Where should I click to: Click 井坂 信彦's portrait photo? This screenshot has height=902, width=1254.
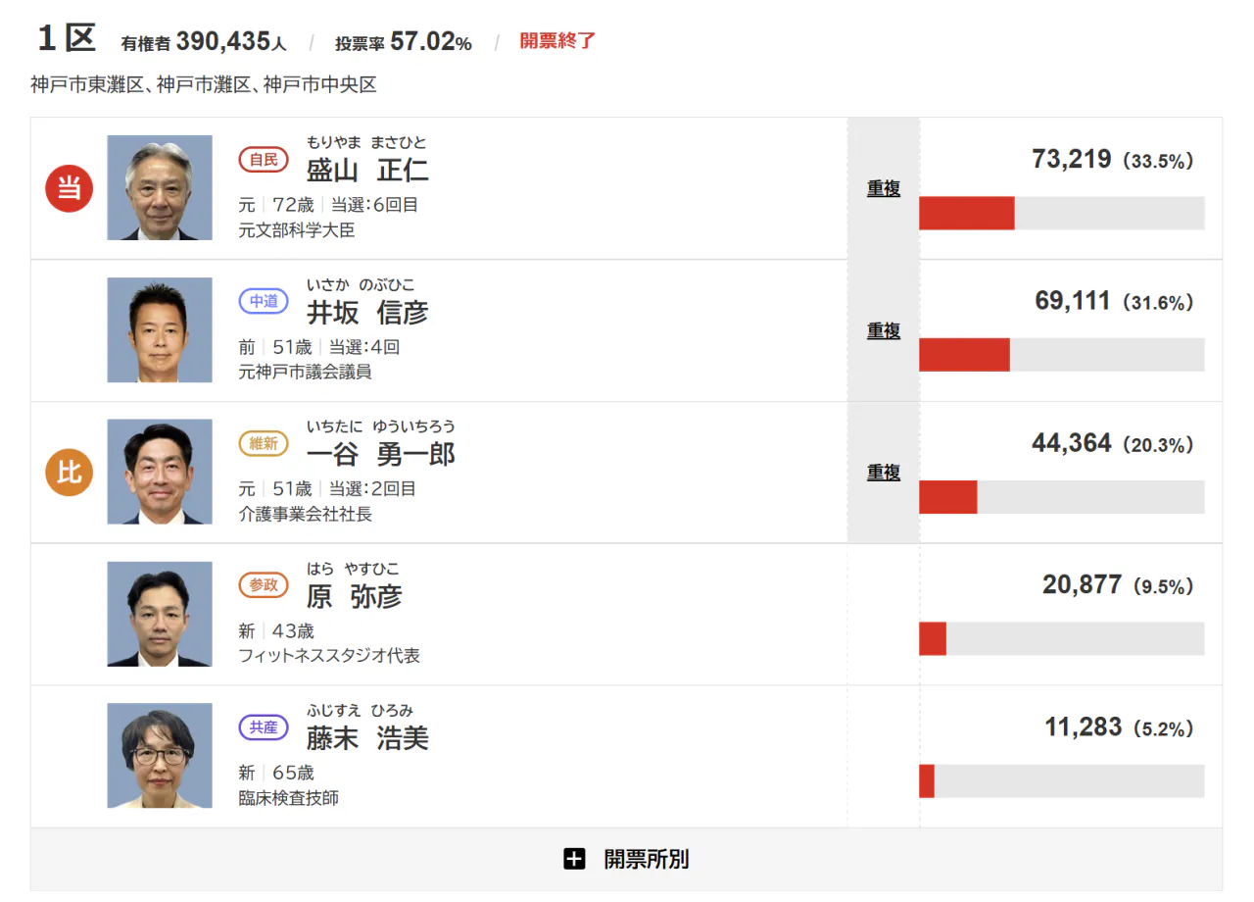(160, 330)
